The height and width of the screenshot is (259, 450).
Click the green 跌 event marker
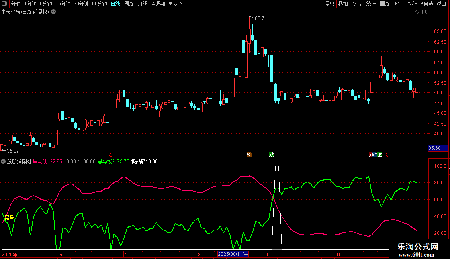272,155
